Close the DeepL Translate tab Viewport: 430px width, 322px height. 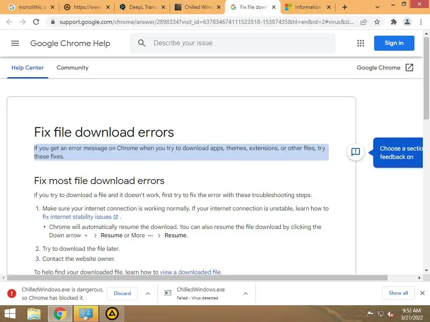pyautogui.click(x=163, y=8)
